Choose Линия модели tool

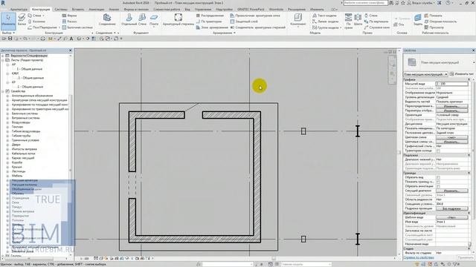[325, 22]
